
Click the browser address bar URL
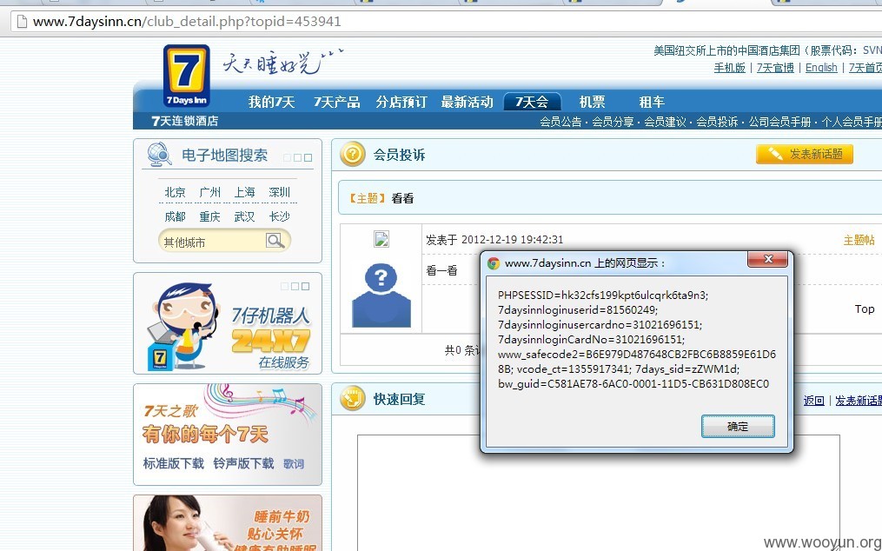tap(187, 22)
